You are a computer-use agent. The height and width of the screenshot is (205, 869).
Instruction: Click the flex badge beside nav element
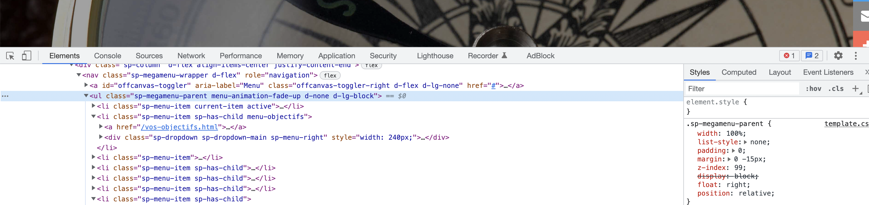pyautogui.click(x=330, y=76)
